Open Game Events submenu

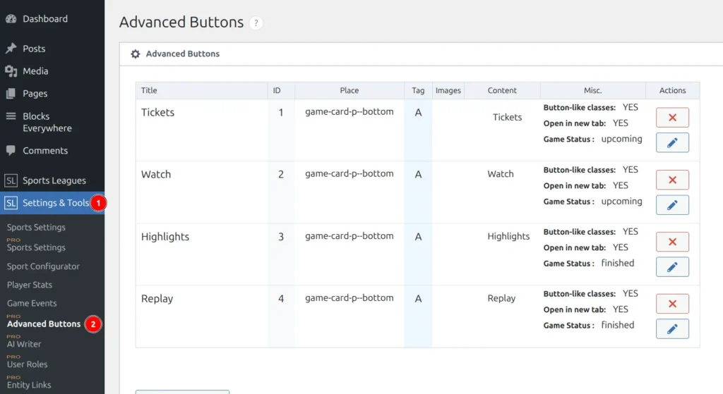[32, 303]
